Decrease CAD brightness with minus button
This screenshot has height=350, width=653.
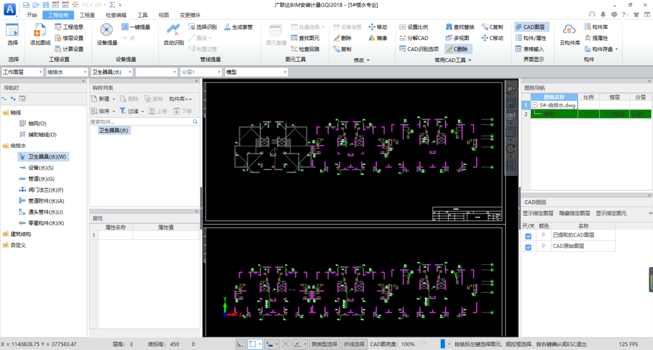[x=422, y=344]
